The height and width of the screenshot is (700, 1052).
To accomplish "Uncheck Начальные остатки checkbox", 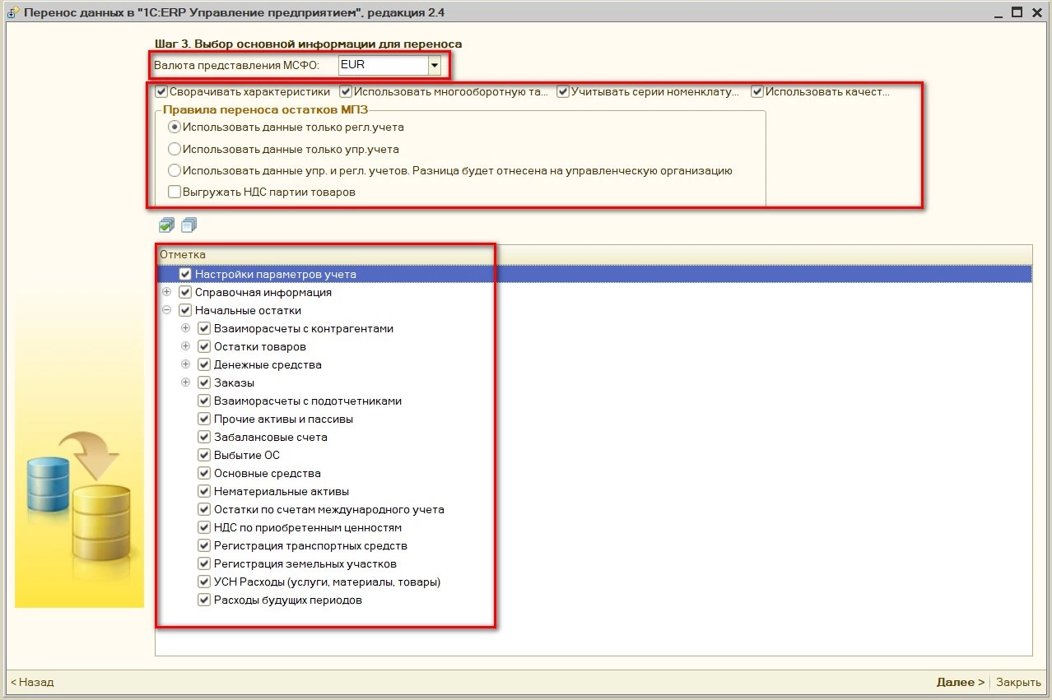I will (x=185, y=310).
